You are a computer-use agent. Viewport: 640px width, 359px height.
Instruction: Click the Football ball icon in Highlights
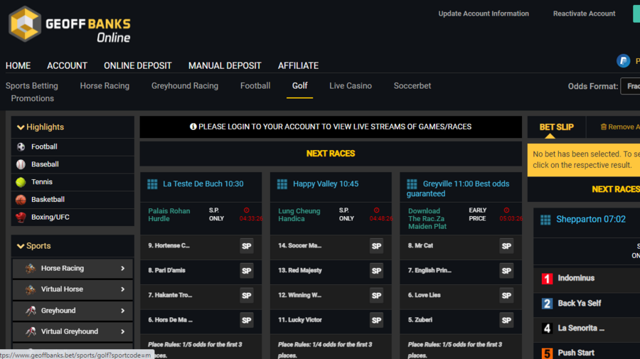pos(21,146)
